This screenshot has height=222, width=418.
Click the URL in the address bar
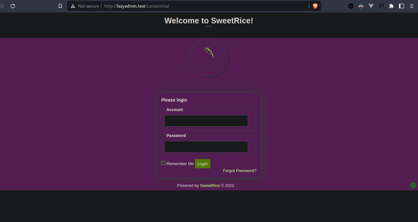(139, 6)
